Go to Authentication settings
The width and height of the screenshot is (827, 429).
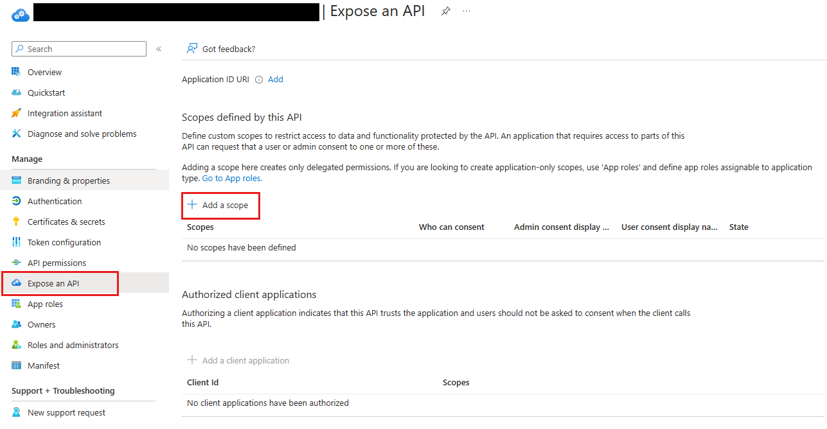[x=55, y=201]
